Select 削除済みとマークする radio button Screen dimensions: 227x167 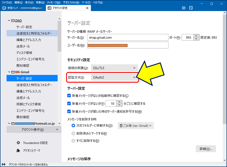click(73, 133)
